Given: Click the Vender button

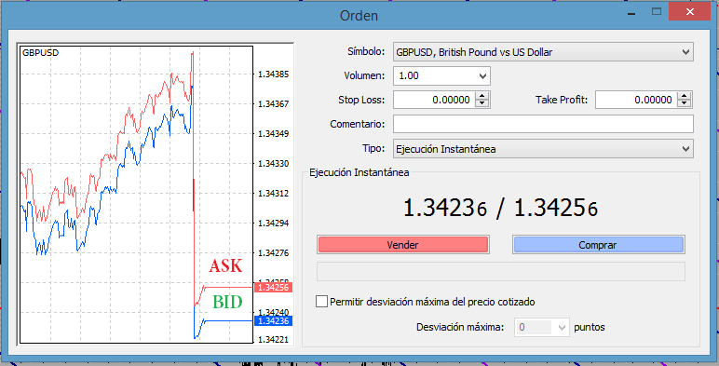Looking at the screenshot, I should tap(403, 245).
